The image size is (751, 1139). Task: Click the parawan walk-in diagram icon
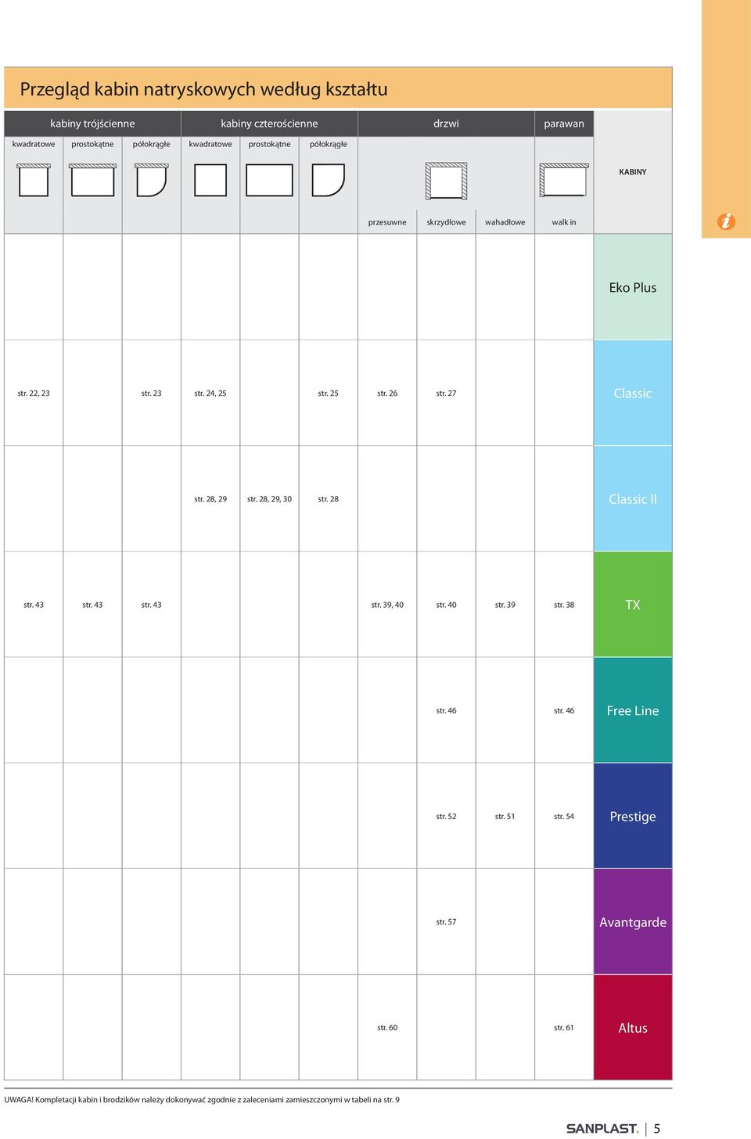pyautogui.click(x=564, y=180)
